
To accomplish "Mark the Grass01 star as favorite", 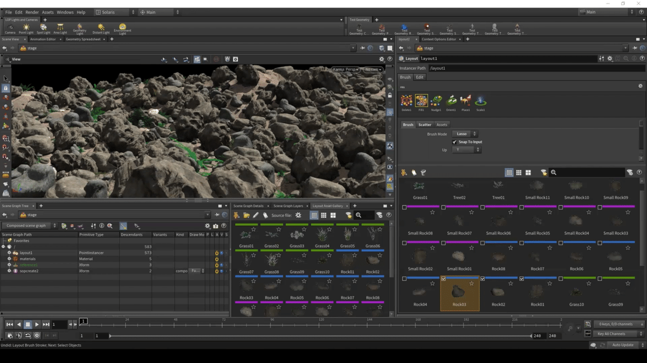I will pos(253,230).
